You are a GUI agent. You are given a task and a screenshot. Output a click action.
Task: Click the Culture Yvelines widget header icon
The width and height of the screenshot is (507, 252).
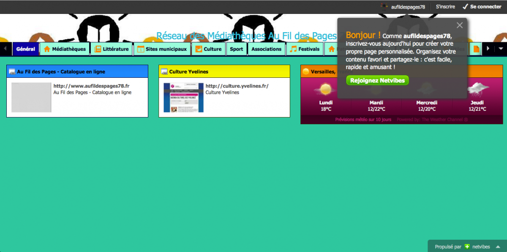pyautogui.click(x=164, y=72)
